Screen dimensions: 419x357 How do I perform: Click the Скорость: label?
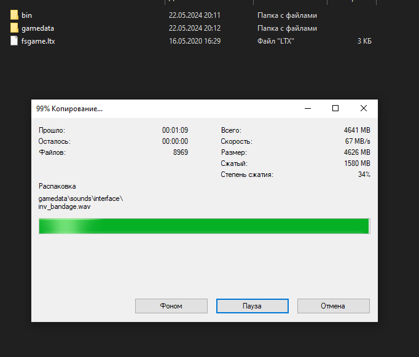(237, 141)
